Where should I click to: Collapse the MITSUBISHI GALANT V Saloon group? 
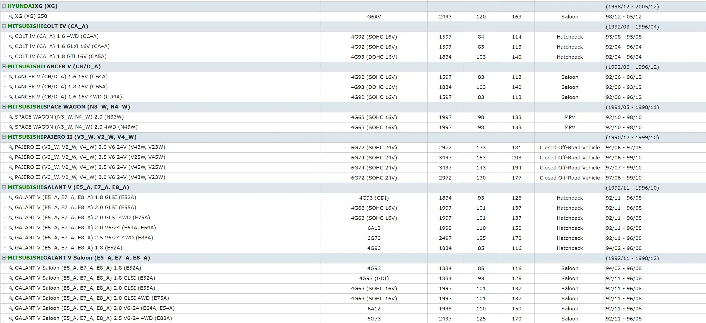[x=4, y=258]
